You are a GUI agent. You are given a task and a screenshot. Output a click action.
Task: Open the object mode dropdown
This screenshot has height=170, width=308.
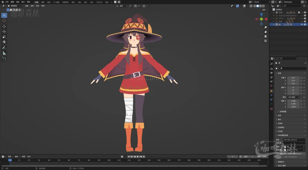tap(14, 6)
